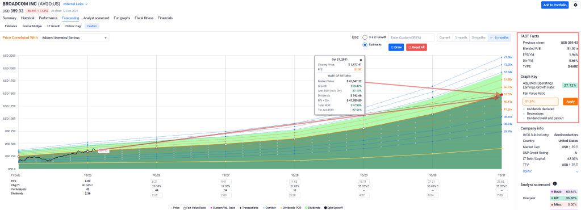Toggle Dividend yield and payout
The width and height of the screenshot is (581, 210).
[x=543, y=118]
